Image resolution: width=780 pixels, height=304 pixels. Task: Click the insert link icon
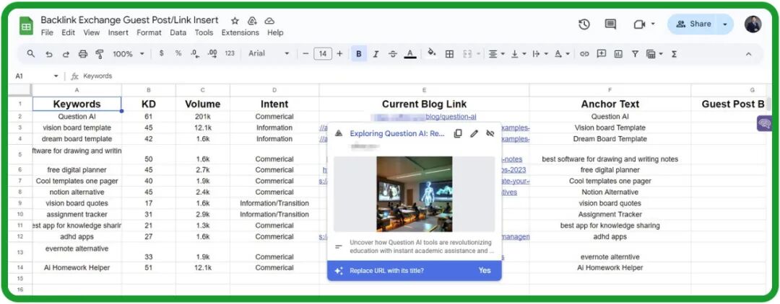(x=584, y=54)
